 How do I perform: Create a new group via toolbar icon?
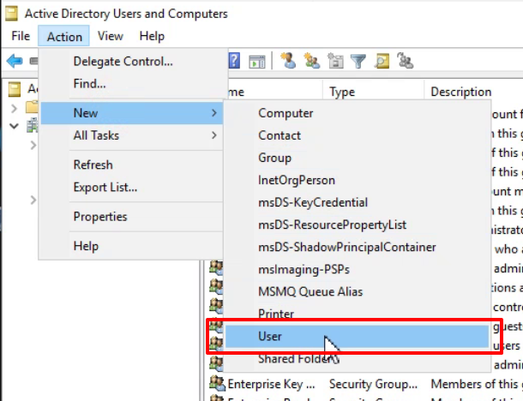tap(311, 61)
